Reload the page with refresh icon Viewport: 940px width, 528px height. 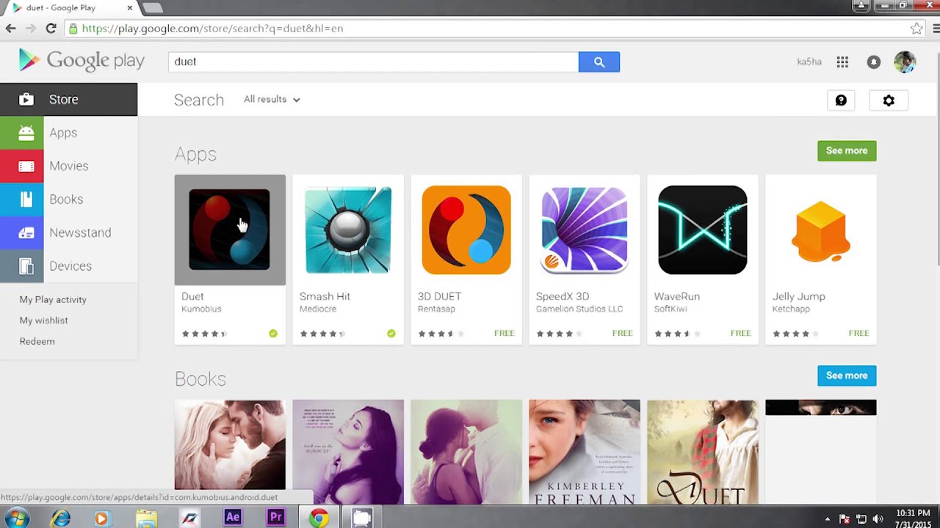click(51, 29)
